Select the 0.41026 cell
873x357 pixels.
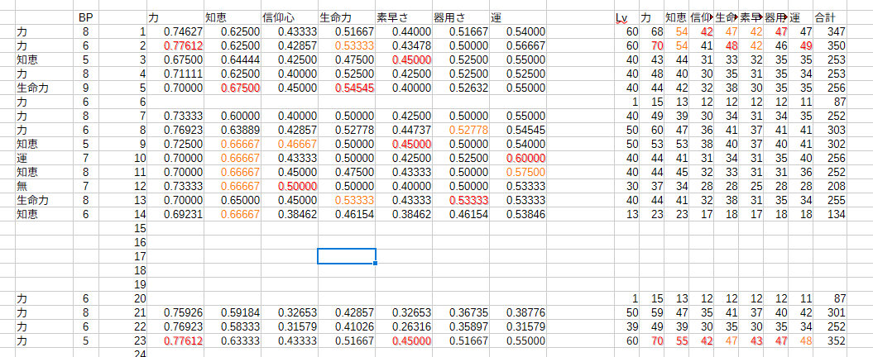[x=347, y=327]
